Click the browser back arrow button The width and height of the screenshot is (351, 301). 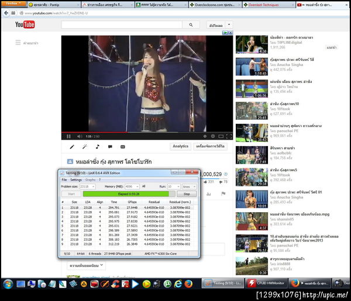coord(6,13)
